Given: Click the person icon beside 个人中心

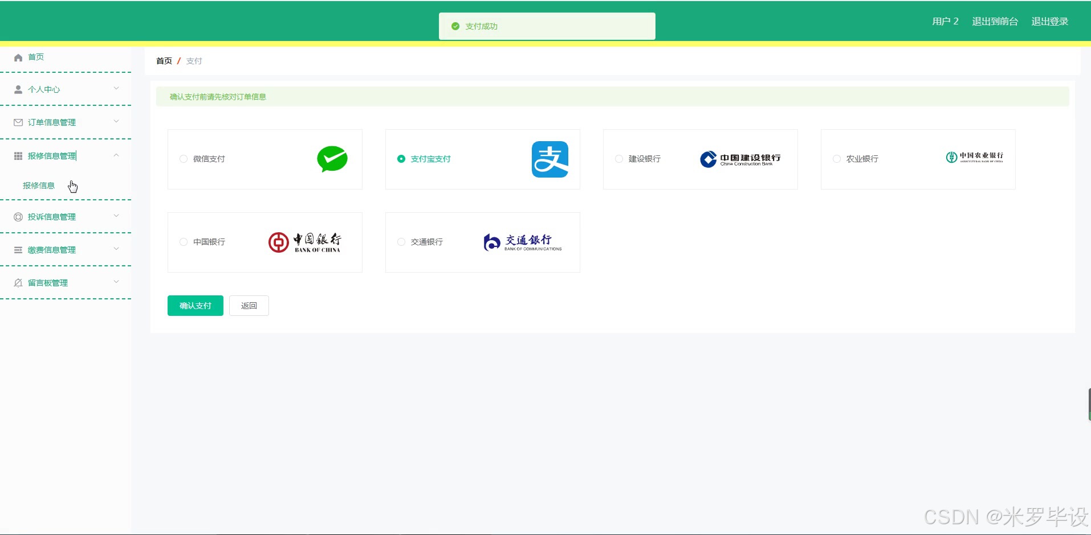Looking at the screenshot, I should (18, 89).
